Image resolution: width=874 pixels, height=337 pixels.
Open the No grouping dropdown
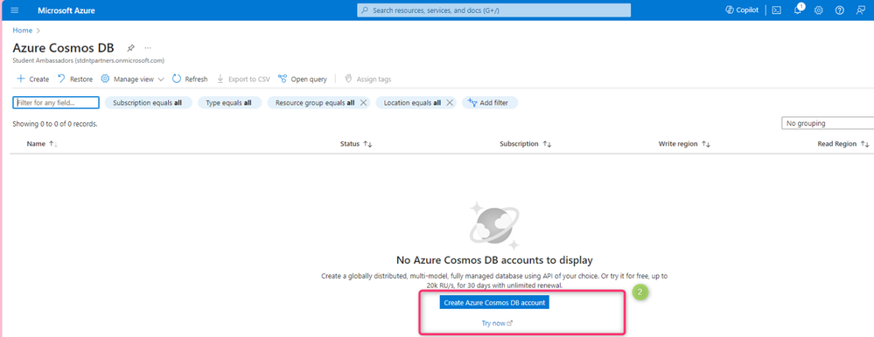pos(828,123)
